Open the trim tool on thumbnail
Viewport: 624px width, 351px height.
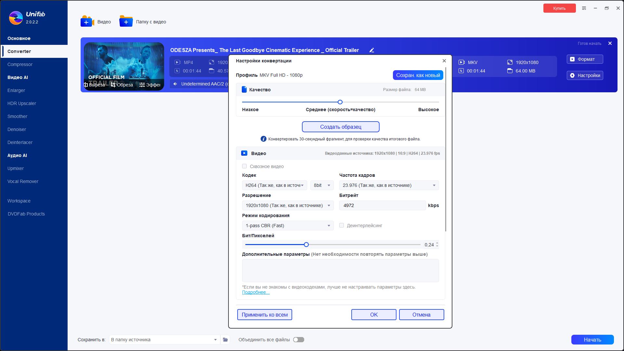[x=95, y=85]
